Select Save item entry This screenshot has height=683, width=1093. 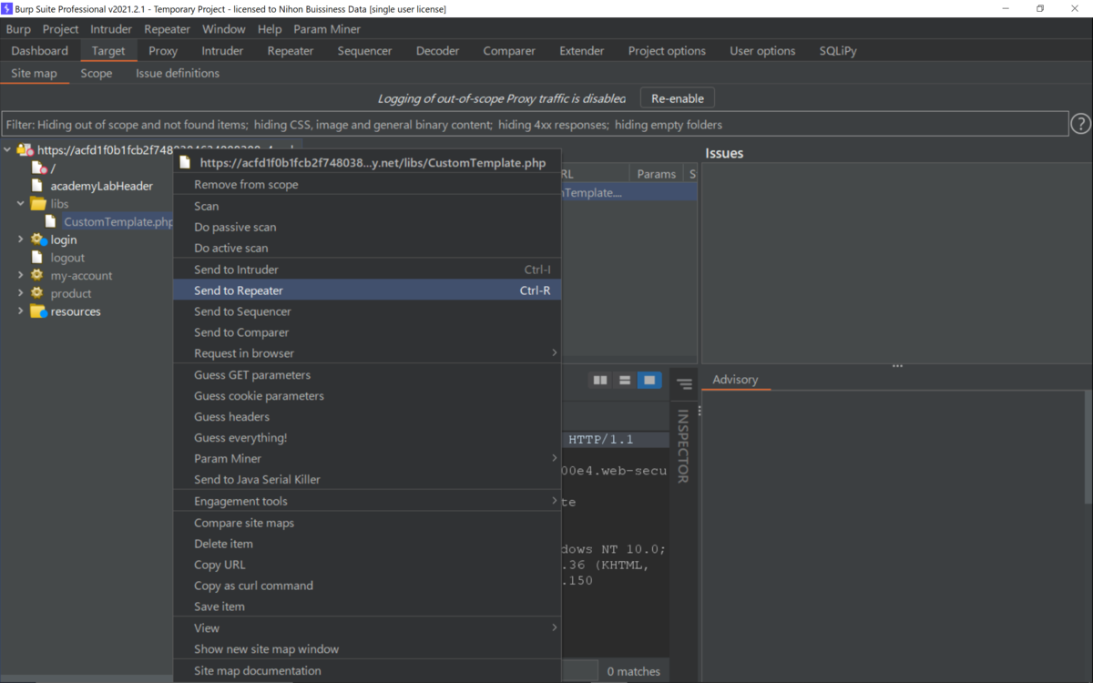pos(367,607)
